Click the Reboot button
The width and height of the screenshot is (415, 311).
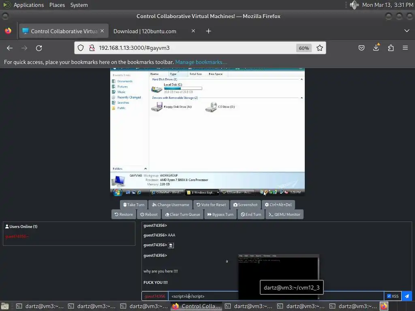click(x=149, y=215)
